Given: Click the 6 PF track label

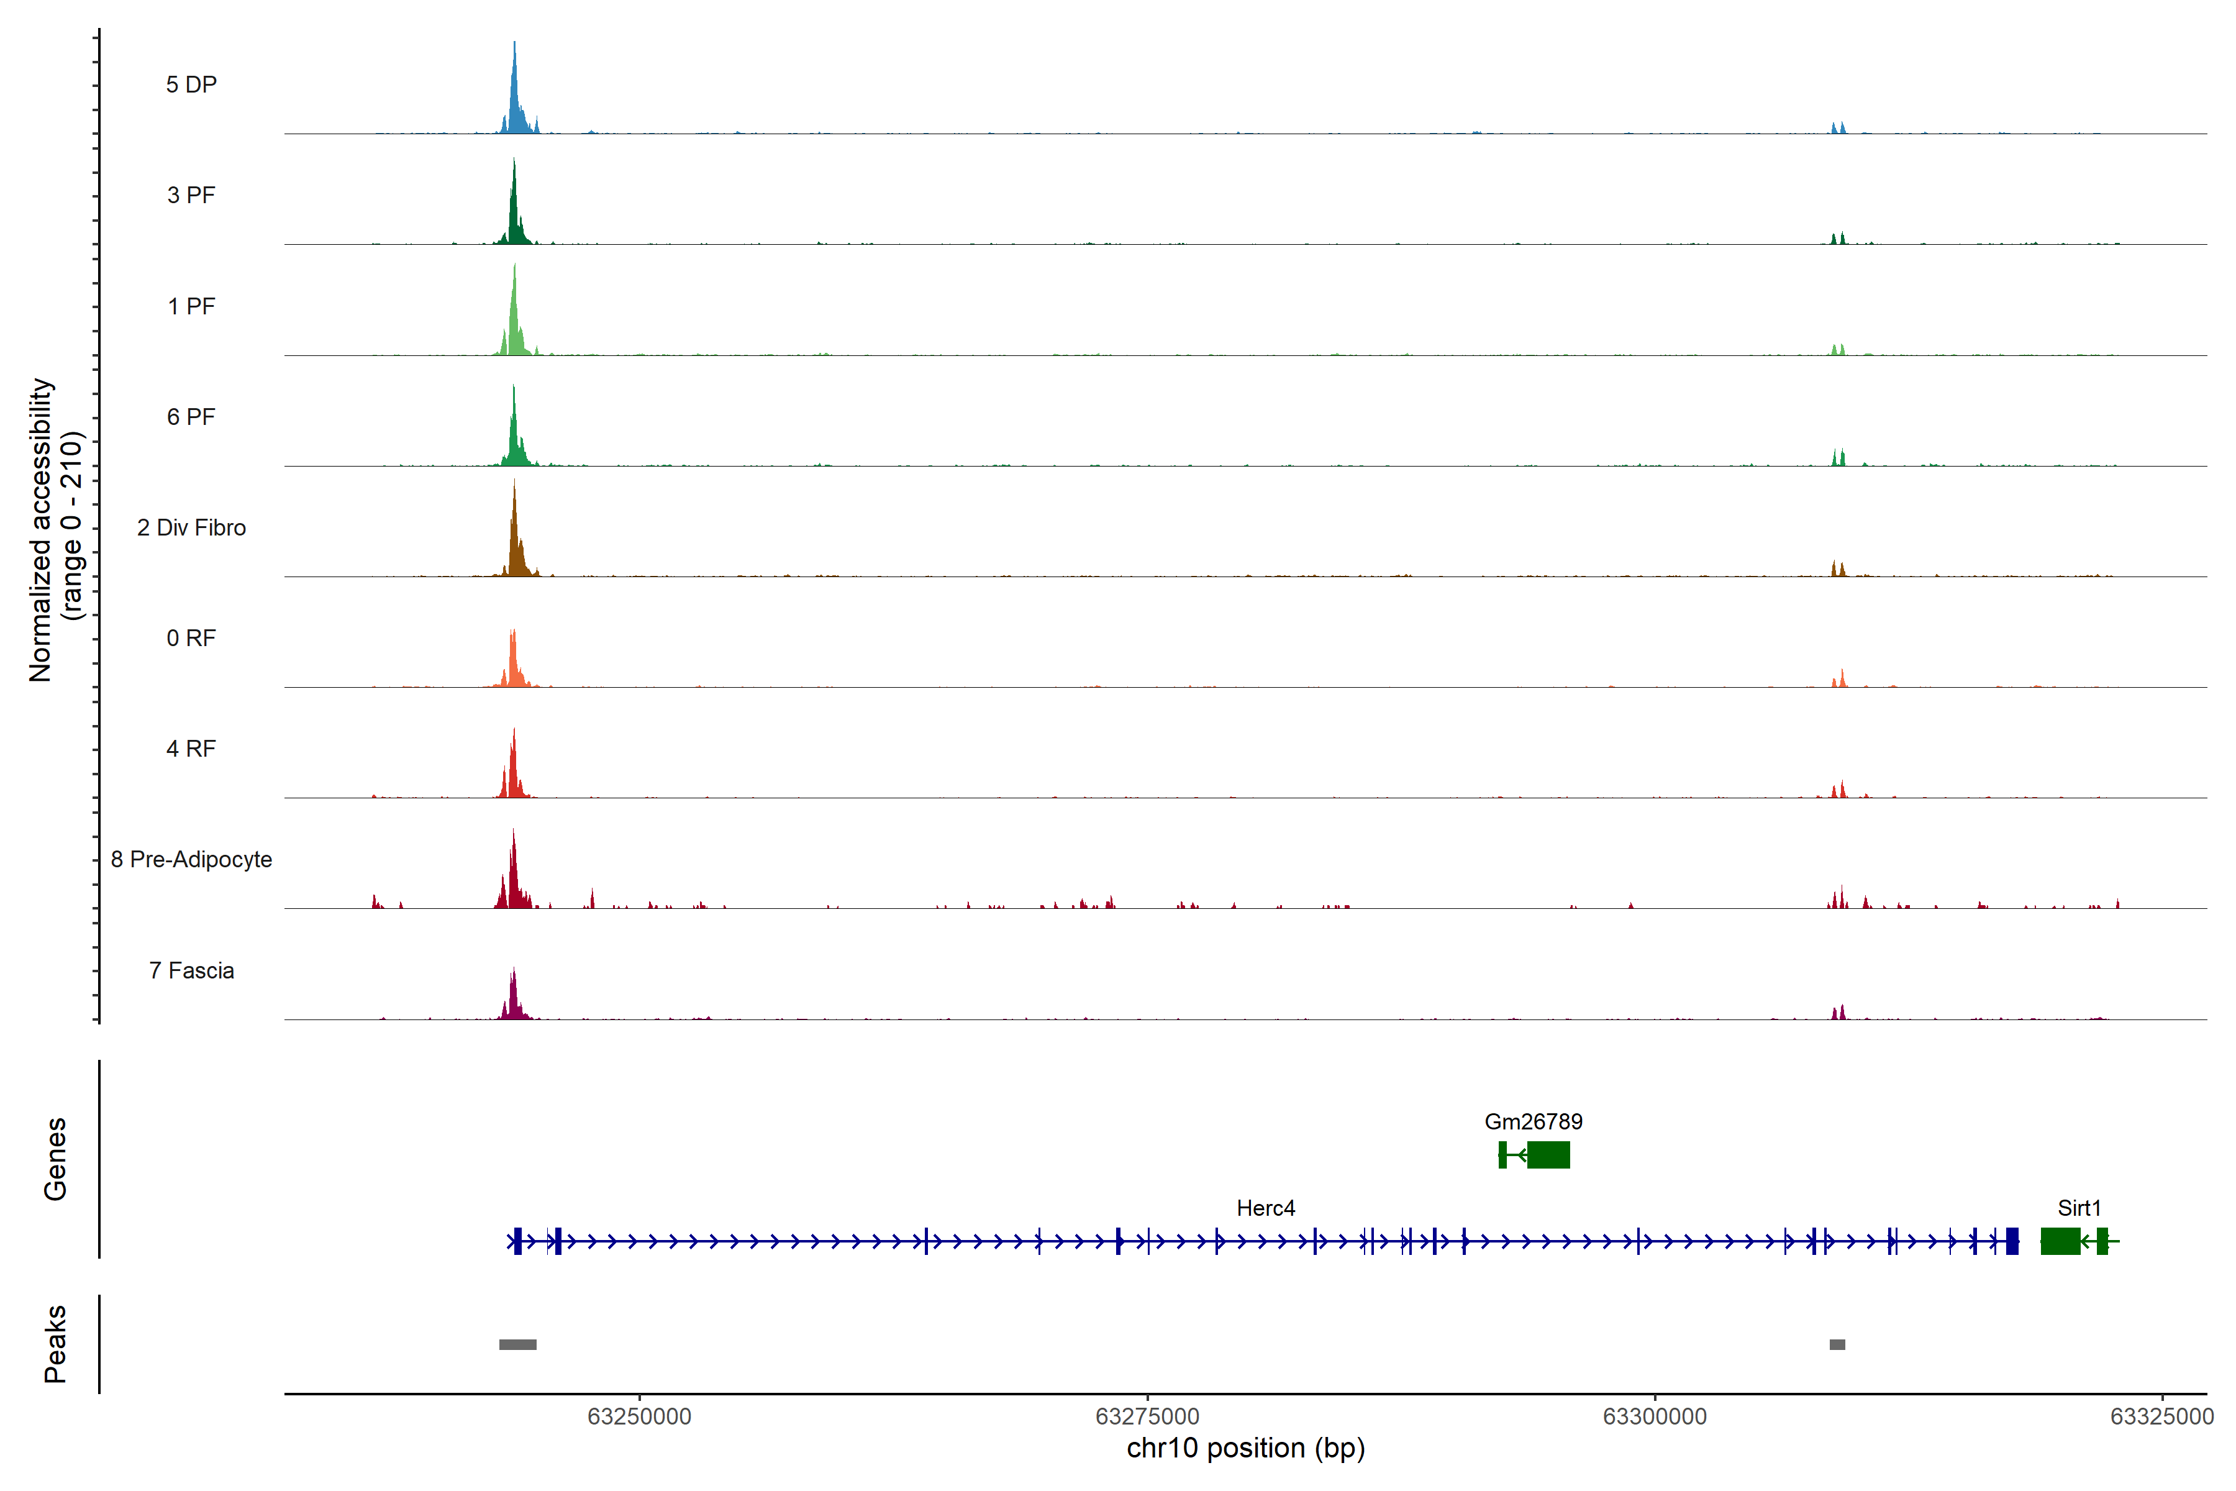Looking at the screenshot, I should 191,416.
